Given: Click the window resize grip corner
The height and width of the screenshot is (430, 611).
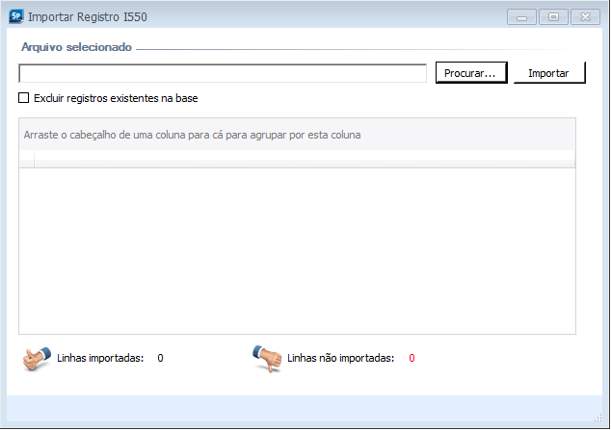Looking at the screenshot, I should [x=598, y=417].
